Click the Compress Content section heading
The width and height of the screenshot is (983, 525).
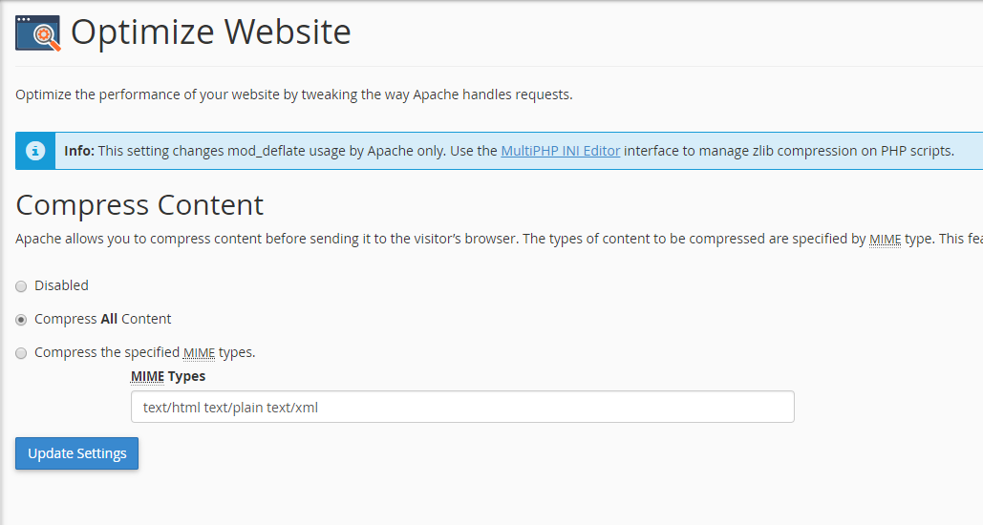(x=139, y=205)
